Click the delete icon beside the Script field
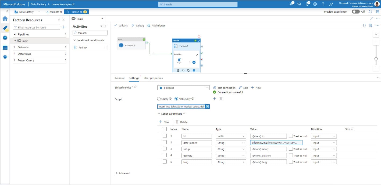The image size is (381, 185). (x=220, y=98)
